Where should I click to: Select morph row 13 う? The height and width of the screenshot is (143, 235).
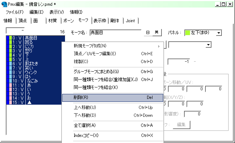coord(34,94)
